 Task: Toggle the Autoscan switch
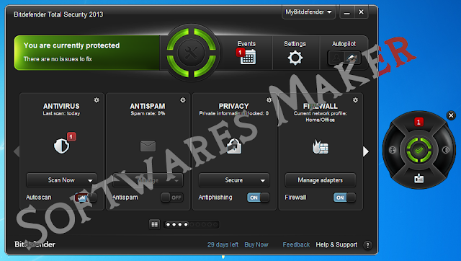[85, 198]
